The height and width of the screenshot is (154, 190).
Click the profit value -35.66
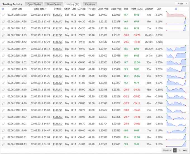pos(137,110)
